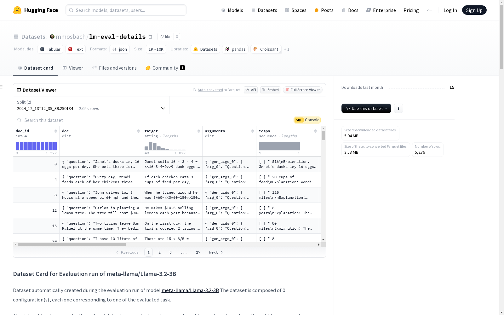
Task: Open Docs in the navigation
Action: (x=350, y=10)
